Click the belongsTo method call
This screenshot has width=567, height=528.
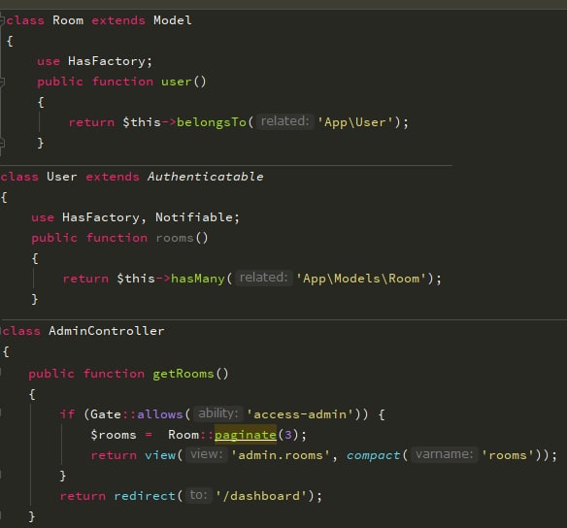(212, 122)
